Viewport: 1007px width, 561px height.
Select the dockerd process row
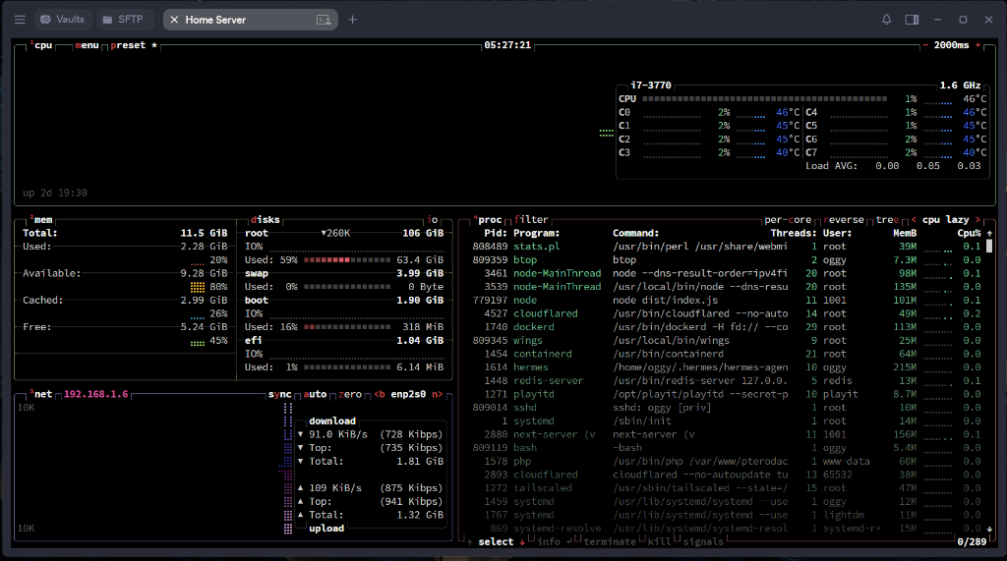pyautogui.click(x=727, y=327)
